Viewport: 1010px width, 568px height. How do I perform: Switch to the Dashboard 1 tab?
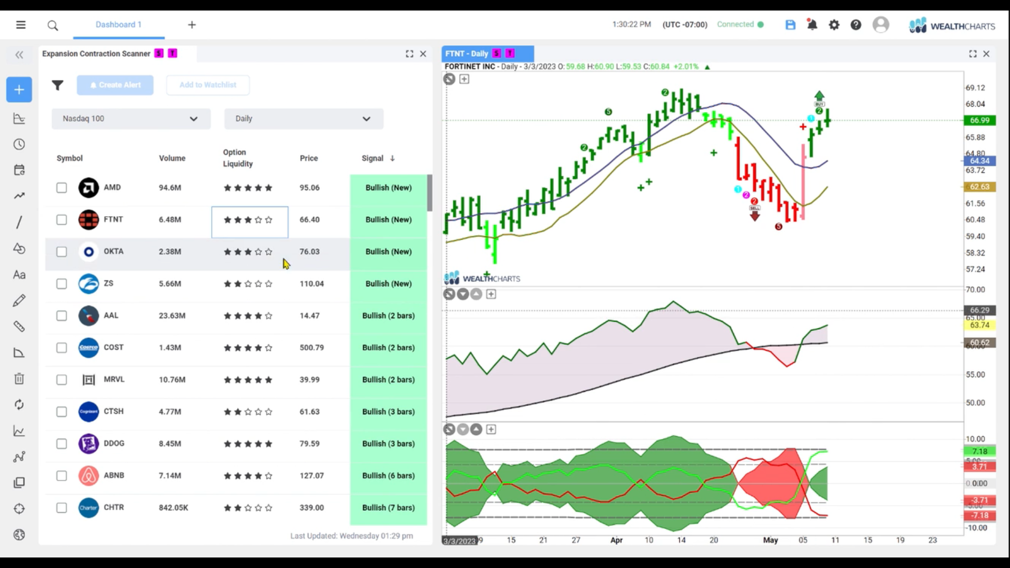(x=118, y=25)
